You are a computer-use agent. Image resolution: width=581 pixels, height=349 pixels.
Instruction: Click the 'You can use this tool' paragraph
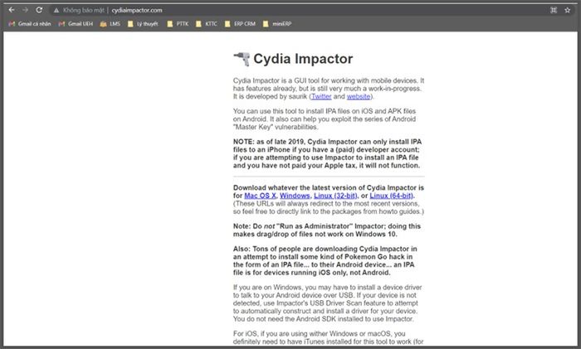325,119
